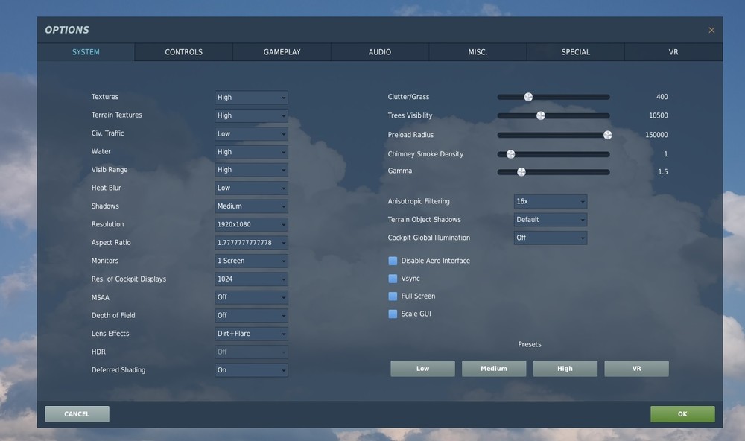Open the Monitors 1 Screen dropdown
745x441 pixels.
251,261
